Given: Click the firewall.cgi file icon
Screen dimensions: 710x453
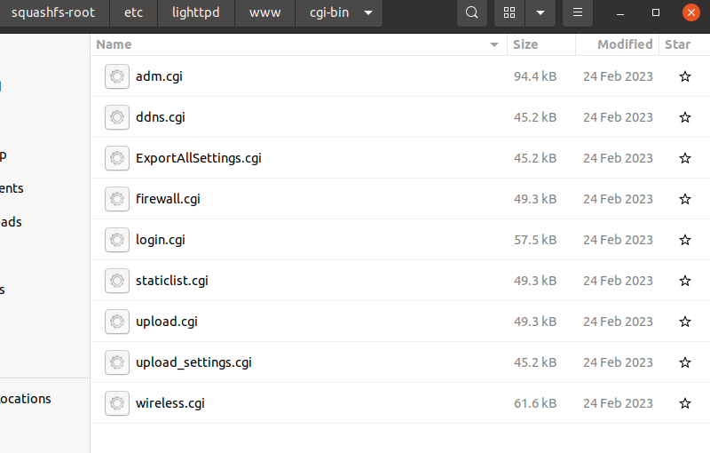Looking at the screenshot, I should pos(116,199).
